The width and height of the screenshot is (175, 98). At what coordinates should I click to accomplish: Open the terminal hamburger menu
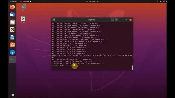point(117,20)
